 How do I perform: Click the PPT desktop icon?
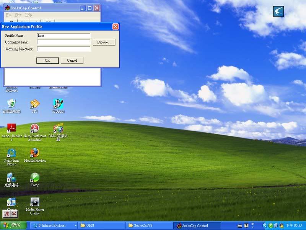35,104
